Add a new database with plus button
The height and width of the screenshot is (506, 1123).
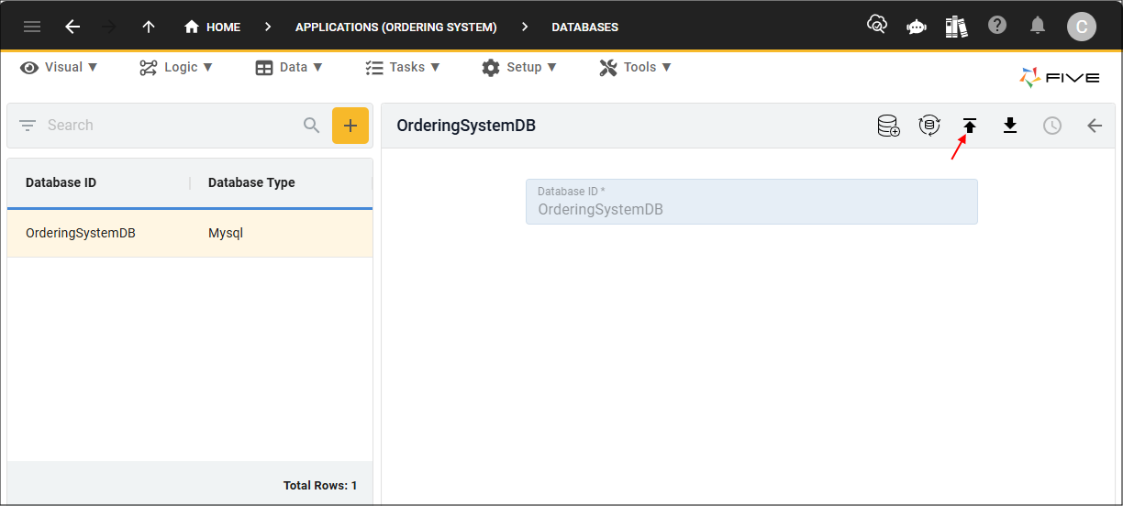point(350,126)
